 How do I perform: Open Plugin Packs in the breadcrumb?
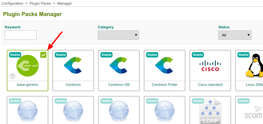click(x=40, y=3)
